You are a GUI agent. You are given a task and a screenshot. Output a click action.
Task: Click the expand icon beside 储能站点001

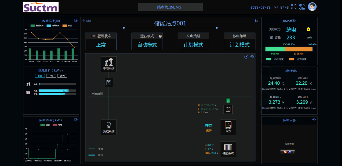(257, 20)
